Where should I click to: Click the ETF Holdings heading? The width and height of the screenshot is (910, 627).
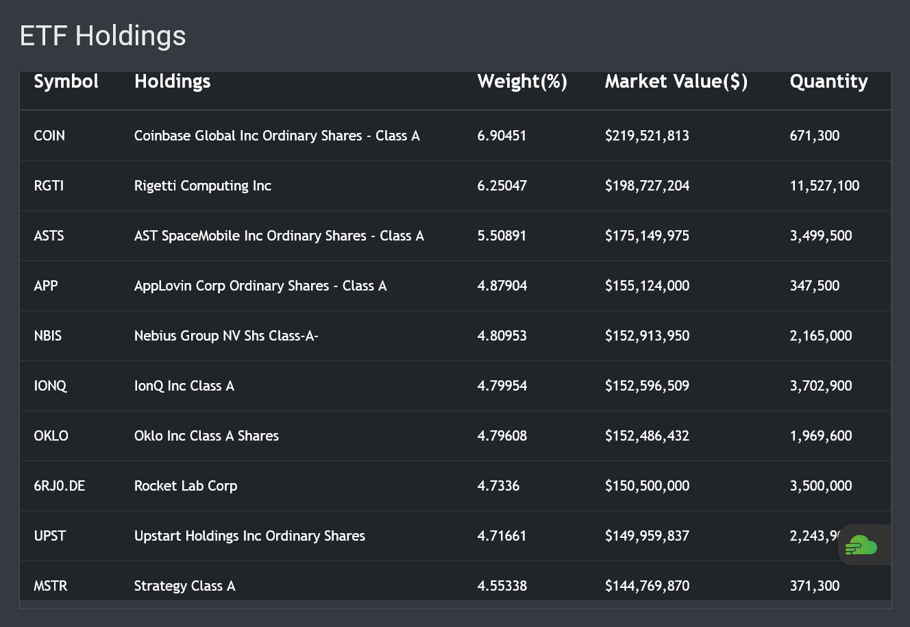tap(103, 36)
